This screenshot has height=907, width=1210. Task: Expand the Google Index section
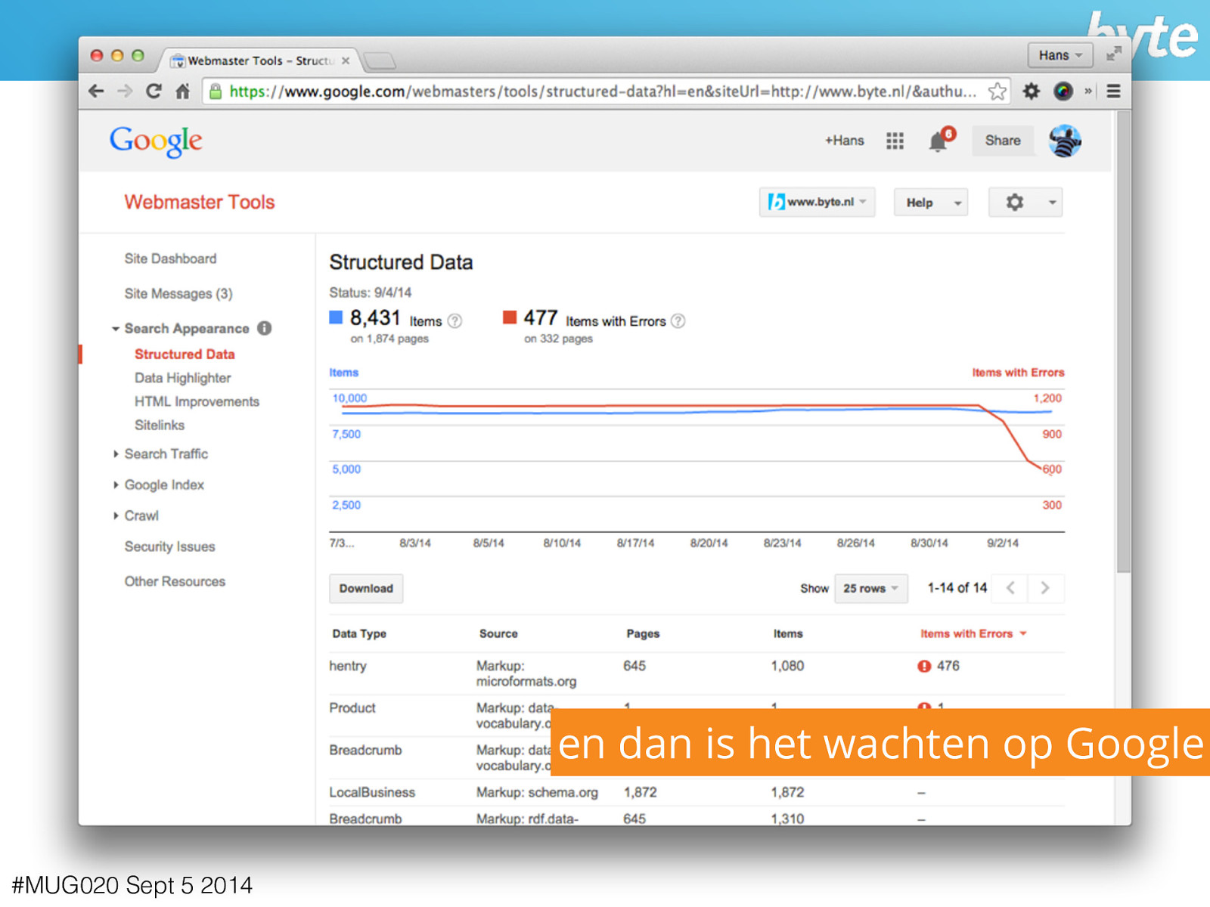[x=116, y=485]
